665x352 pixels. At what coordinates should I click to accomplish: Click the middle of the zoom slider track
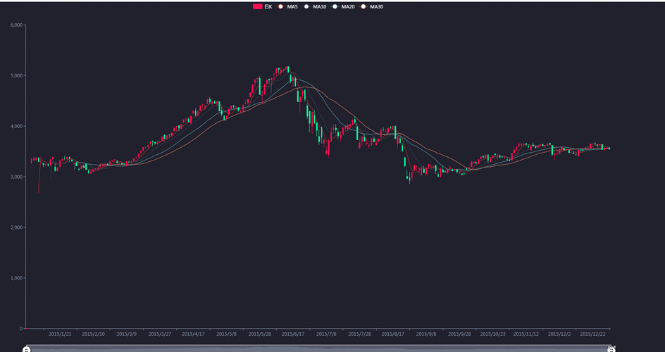pos(319,348)
